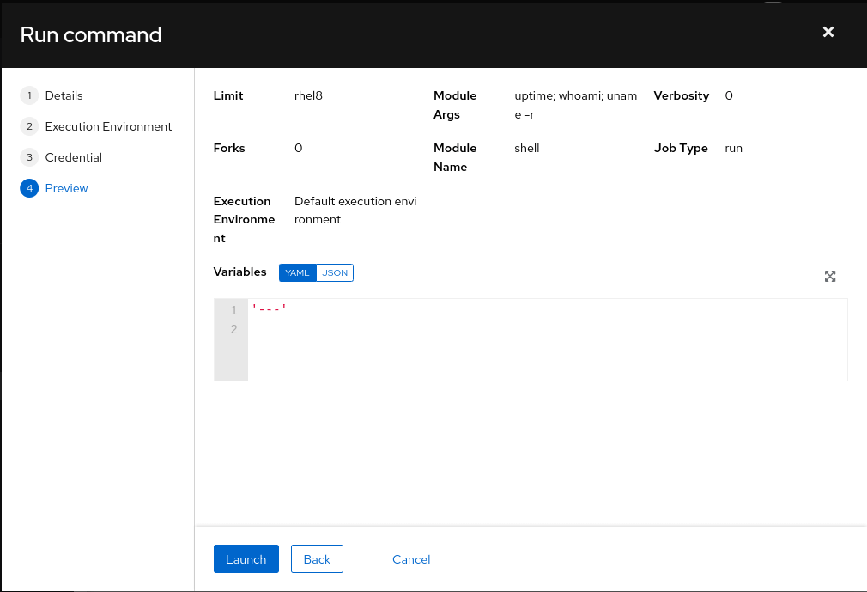Click line number 1 in the editor
The height and width of the screenshot is (592, 867).
(x=233, y=309)
